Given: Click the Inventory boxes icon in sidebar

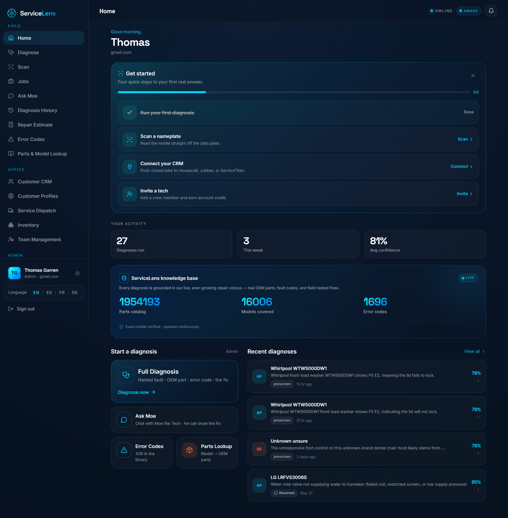Looking at the screenshot, I should (11, 225).
